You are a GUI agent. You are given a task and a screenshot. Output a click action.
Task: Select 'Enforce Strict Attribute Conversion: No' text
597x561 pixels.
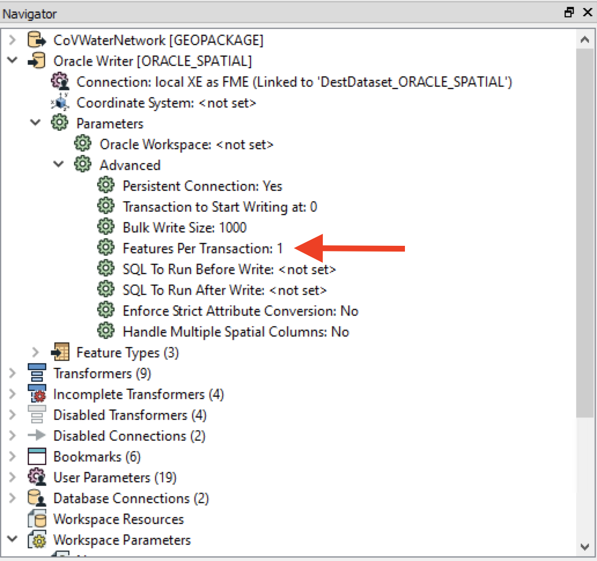(x=241, y=311)
